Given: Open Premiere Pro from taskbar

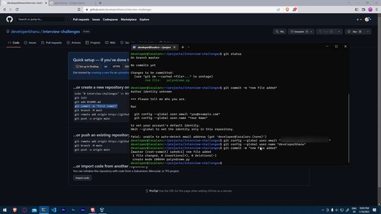Looking at the screenshot, I should [64, 210].
